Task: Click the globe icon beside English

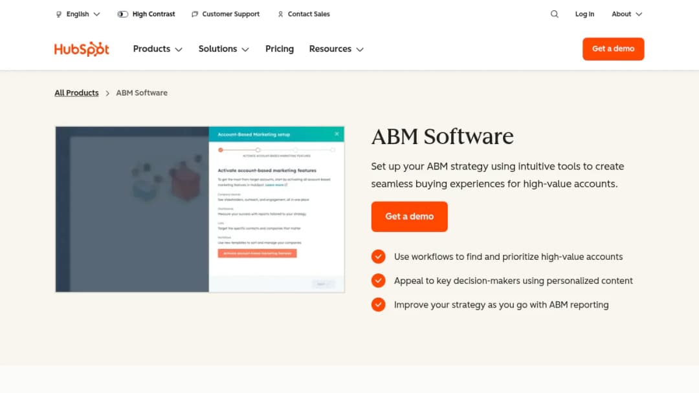Action: tap(59, 14)
